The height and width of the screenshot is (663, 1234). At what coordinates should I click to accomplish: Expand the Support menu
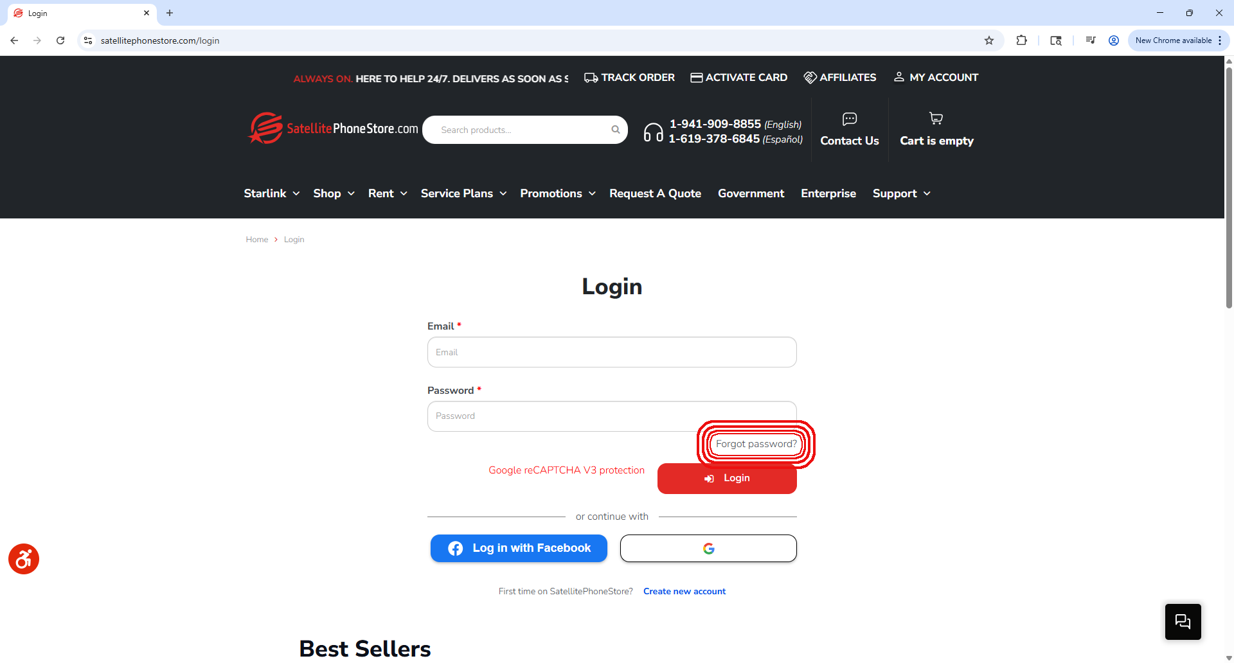click(x=902, y=193)
